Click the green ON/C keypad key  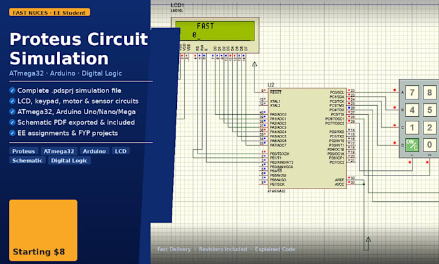tap(412, 145)
